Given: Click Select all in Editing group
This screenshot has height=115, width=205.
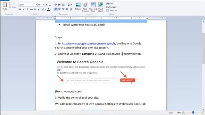Looking at the screenshot, I should pyautogui.click(x=111, y=11).
